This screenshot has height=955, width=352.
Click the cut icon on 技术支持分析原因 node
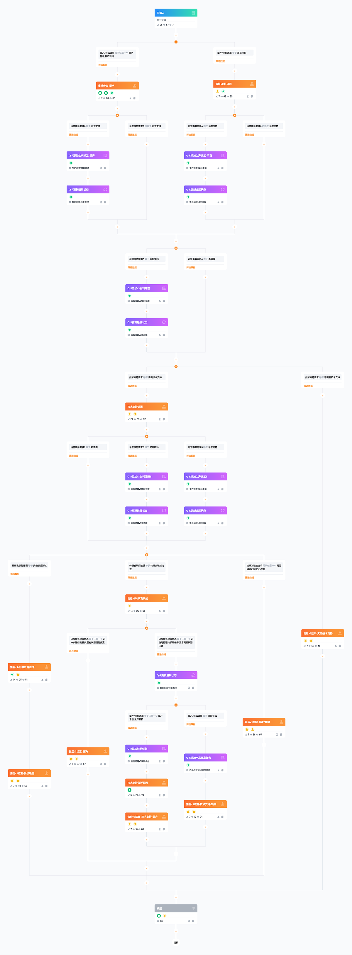(x=160, y=795)
